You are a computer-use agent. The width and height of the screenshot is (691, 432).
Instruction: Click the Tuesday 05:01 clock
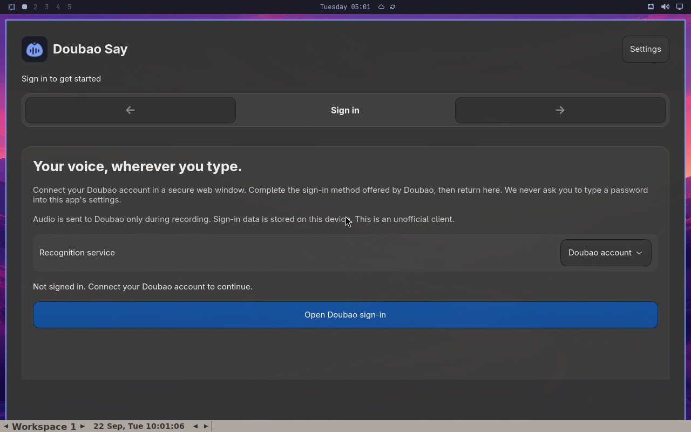(x=345, y=7)
